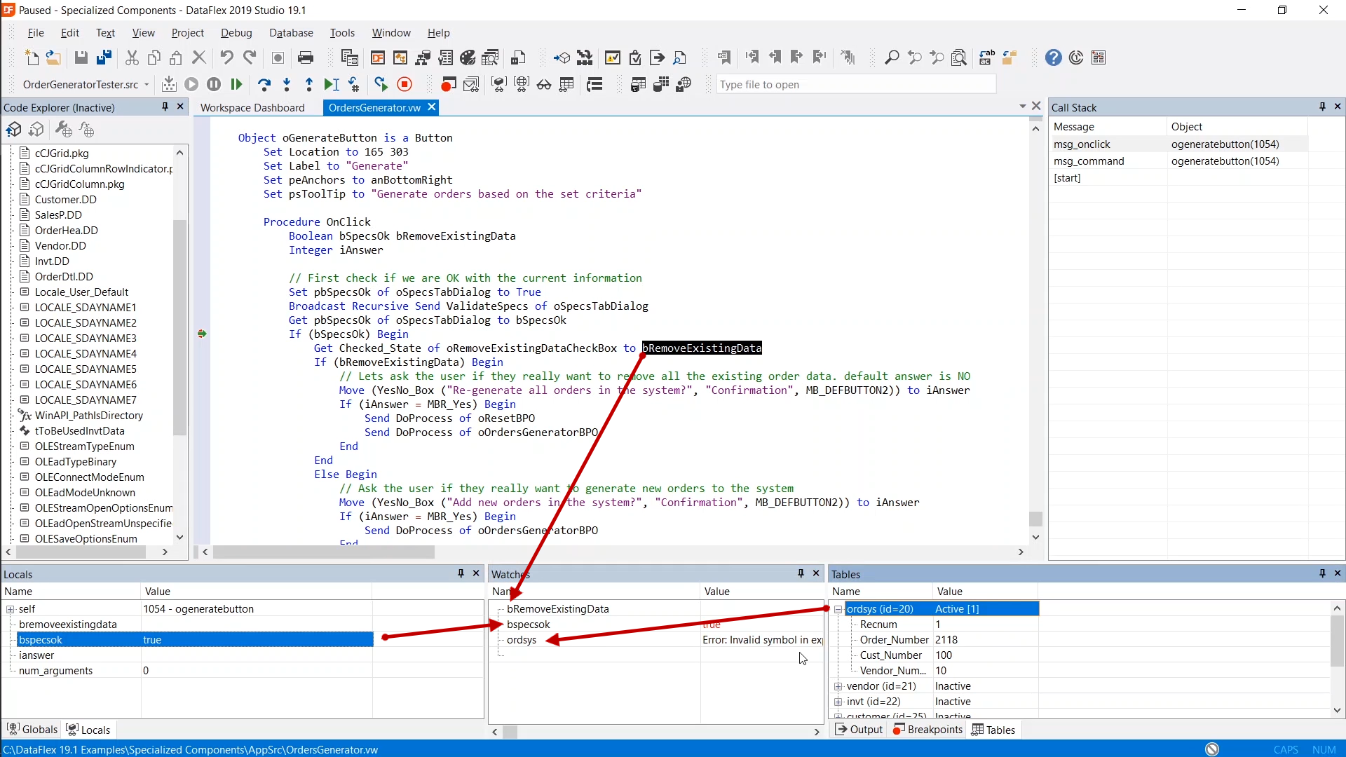Open the OrderGeneratorTester.src project dropdown
The image size is (1346, 757).
coord(147,85)
